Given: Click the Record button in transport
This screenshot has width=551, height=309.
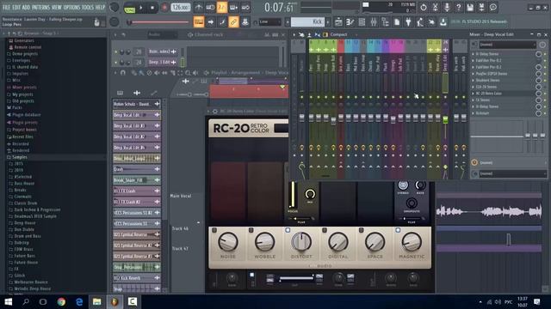Looking at the screenshot, I should (164, 8).
